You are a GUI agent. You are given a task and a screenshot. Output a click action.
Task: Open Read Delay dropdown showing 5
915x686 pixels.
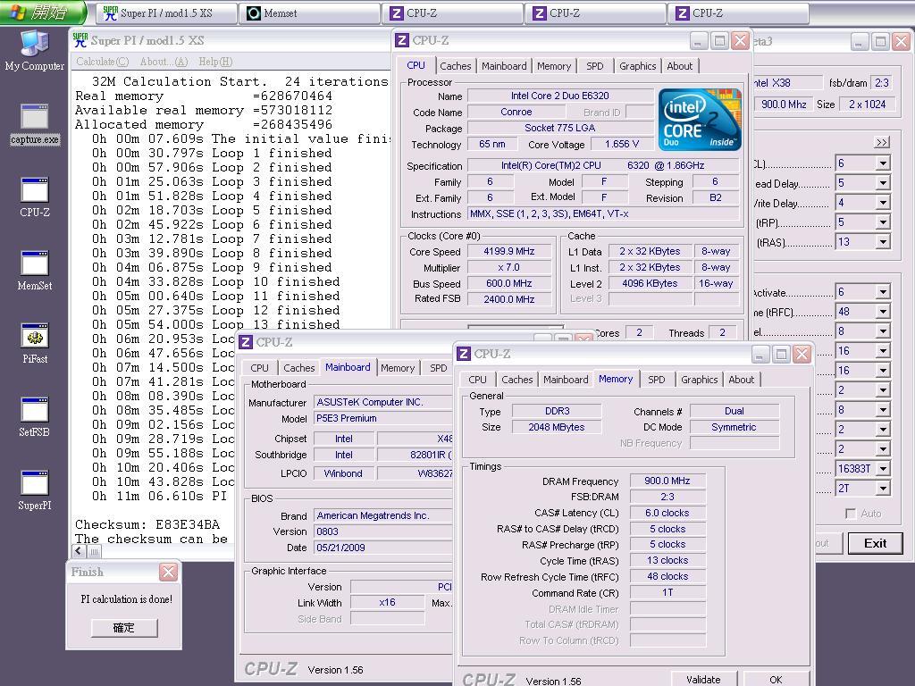pos(883,183)
